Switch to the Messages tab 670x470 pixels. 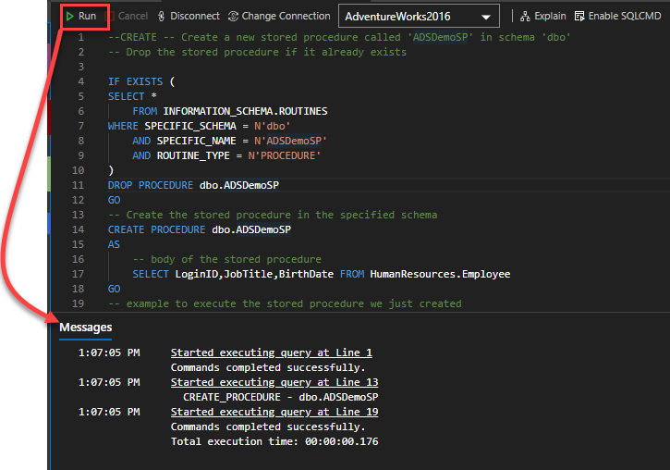click(86, 328)
